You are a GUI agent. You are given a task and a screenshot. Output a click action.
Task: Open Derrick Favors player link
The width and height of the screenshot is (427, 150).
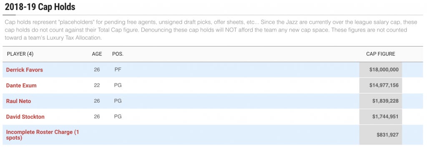pyautogui.click(x=25, y=70)
